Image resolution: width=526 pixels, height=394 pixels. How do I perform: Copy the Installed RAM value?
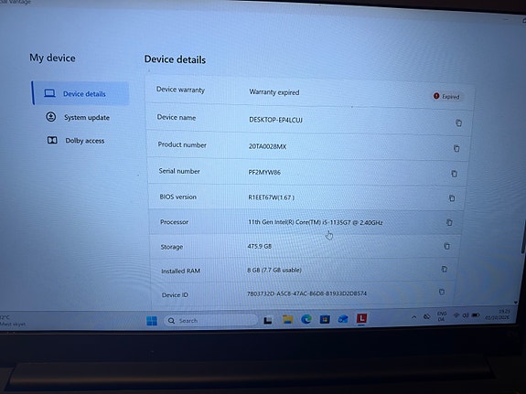pos(445,269)
